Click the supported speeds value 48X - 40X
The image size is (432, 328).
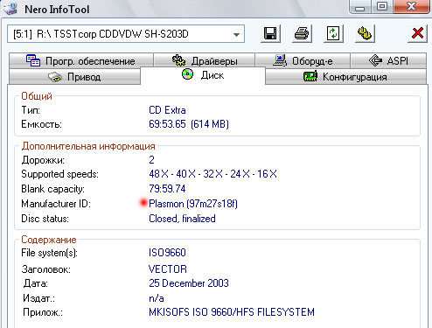pyautogui.click(x=213, y=174)
